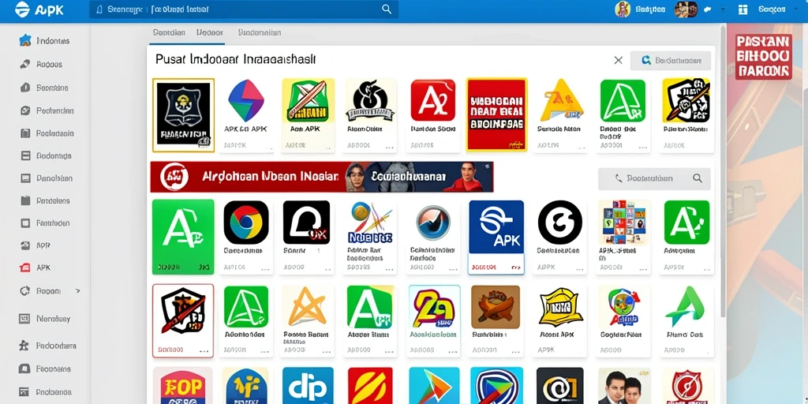This screenshot has height=404, width=808.
Task: Select the red A2 app icon
Action: [433, 100]
